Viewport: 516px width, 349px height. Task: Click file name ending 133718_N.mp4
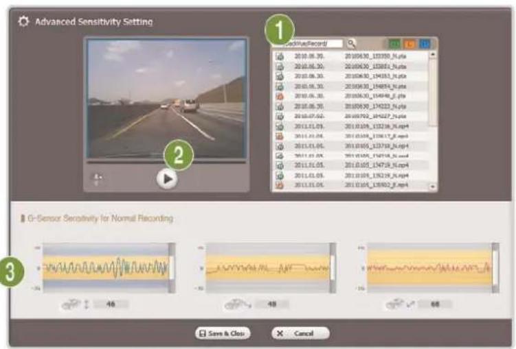tap(377, 146)
